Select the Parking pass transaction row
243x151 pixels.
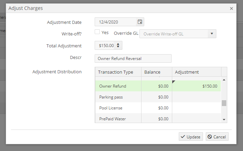(x=118, y=97)
